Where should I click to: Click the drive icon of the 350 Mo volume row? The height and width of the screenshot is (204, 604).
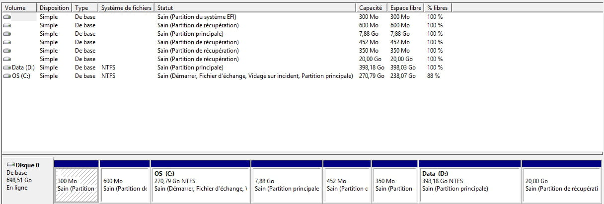(6, 51)
